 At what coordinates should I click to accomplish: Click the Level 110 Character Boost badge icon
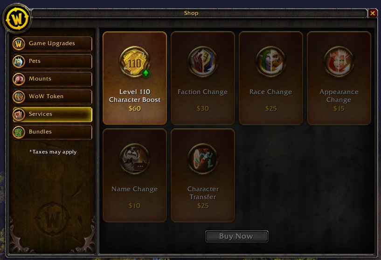click(x=135, y=62)
